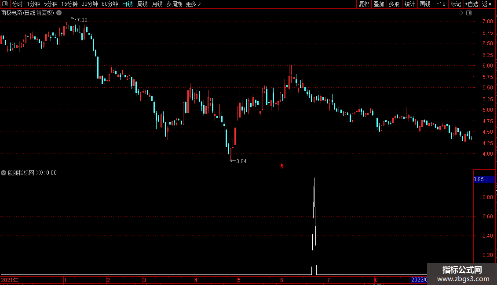The height and width of the screenshot is (285, 497).
Task: Click the 7.08 high price label
Action: (x=82, y=20)
